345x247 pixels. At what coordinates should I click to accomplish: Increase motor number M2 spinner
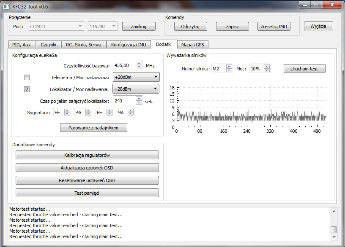pyautogui.click(x=229, y=67)
